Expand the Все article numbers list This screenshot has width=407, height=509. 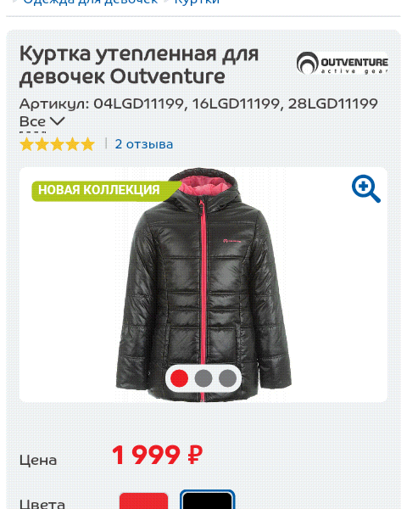point(32,121)
